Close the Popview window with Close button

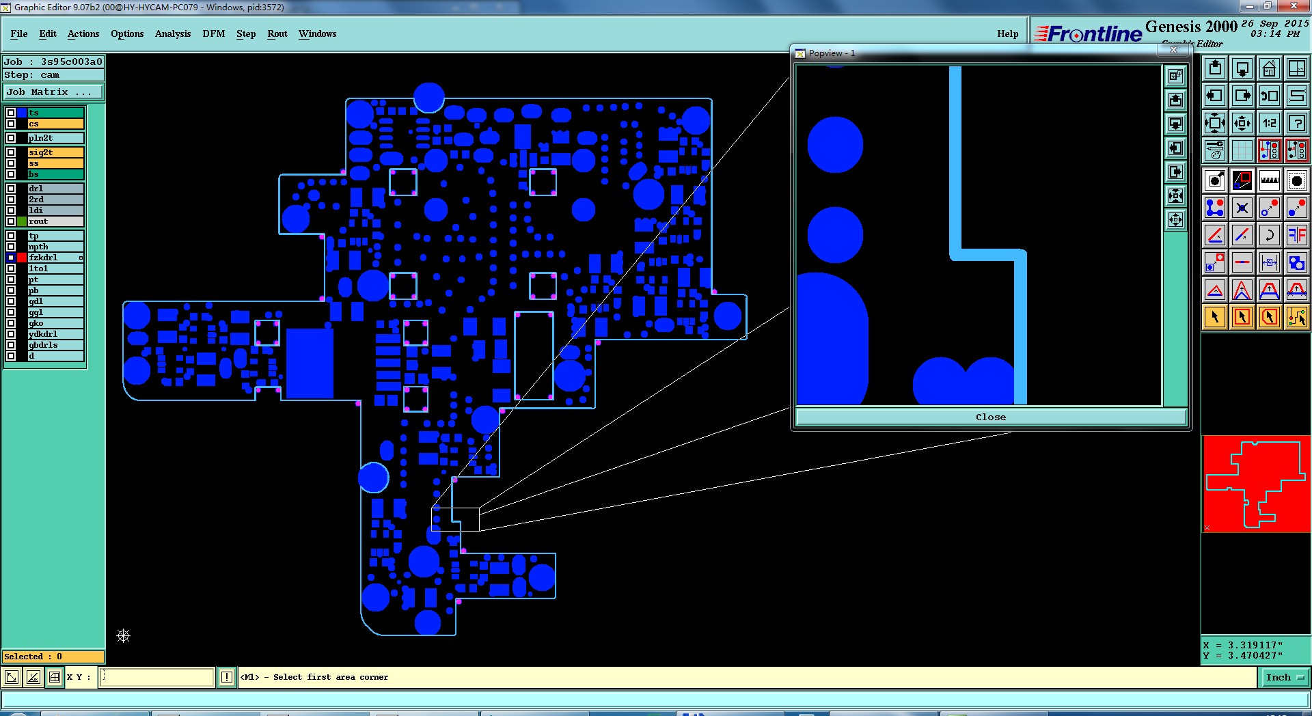[991, 417]
